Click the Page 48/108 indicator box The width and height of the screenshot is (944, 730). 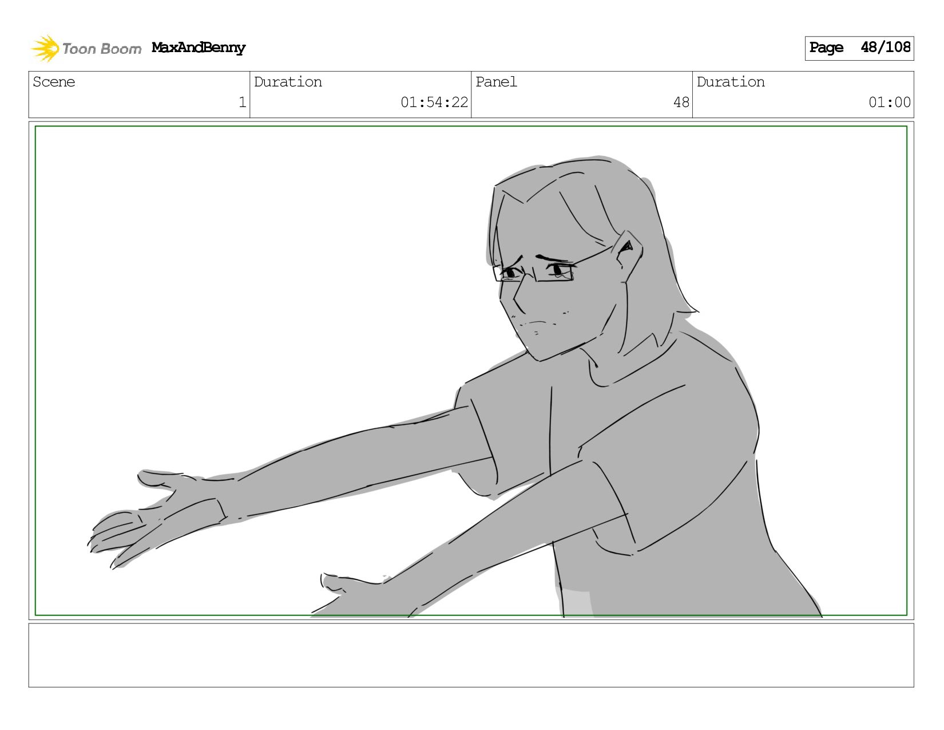tap(859, 48)
